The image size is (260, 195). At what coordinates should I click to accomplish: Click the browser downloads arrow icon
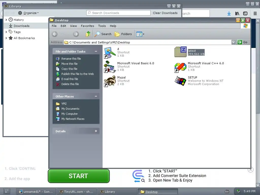229,14
